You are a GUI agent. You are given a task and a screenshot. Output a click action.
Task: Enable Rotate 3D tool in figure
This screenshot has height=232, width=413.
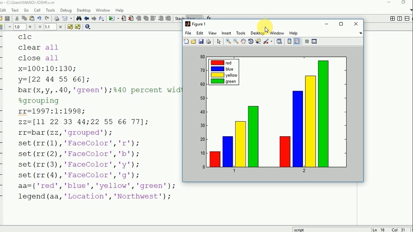click(x=251, y=42)
